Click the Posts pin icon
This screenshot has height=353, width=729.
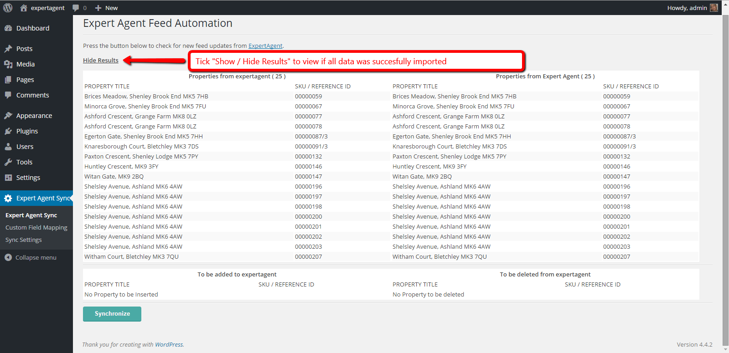[8, 49]
